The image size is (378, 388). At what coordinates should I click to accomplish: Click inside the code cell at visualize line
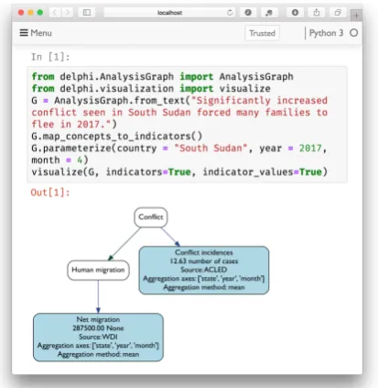[179, 172]
